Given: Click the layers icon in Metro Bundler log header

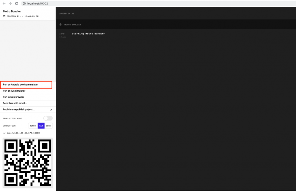Looking at the screenshot, I should [60, 25].
